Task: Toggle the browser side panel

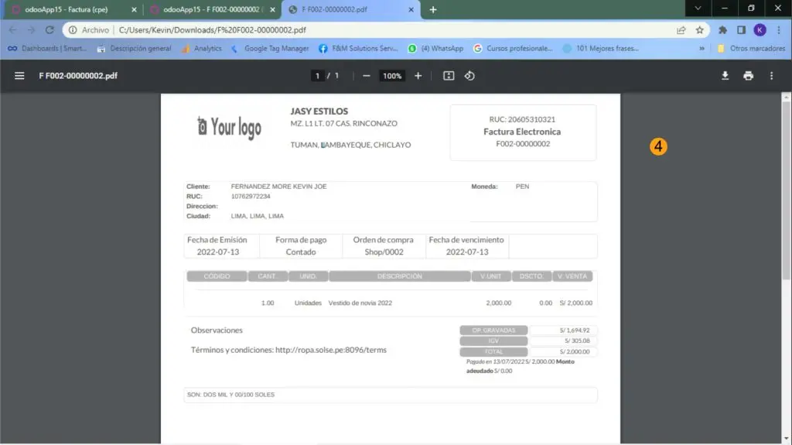Action: pyautogui.click(x=741, y=30)
